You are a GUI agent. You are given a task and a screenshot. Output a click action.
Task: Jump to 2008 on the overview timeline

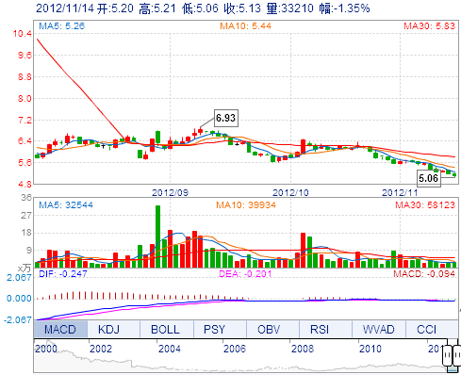[x=303, y=349]
